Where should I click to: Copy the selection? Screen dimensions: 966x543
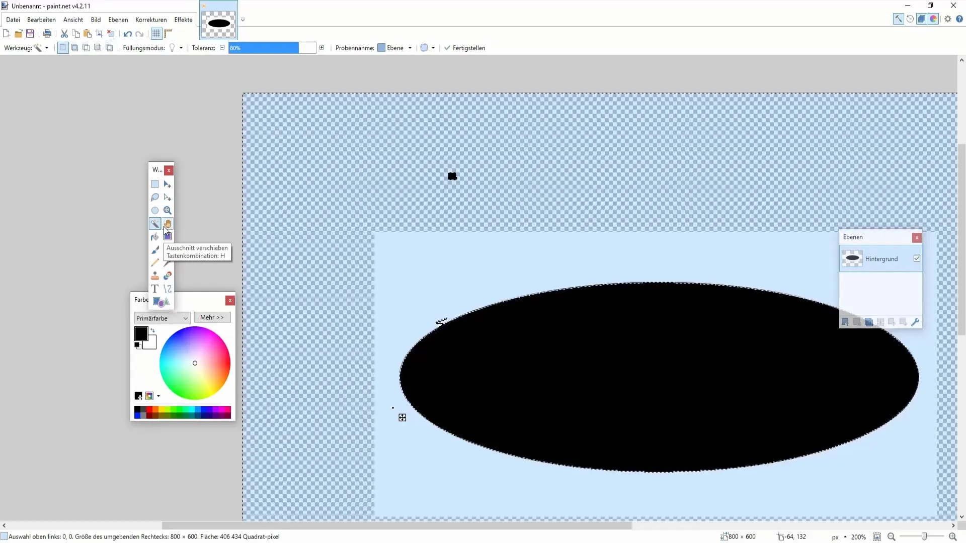pyautogui.click(x=76, y=34)
